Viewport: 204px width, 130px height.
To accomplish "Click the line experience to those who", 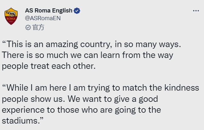I will pos(81,110).
